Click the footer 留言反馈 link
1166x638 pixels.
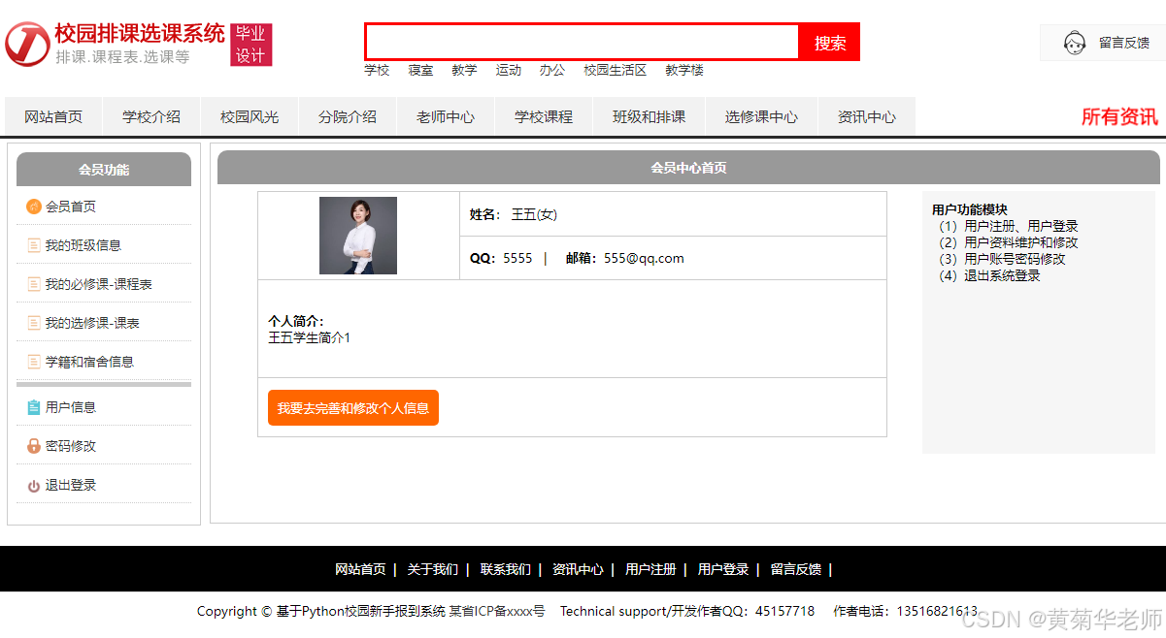(796, 569)
